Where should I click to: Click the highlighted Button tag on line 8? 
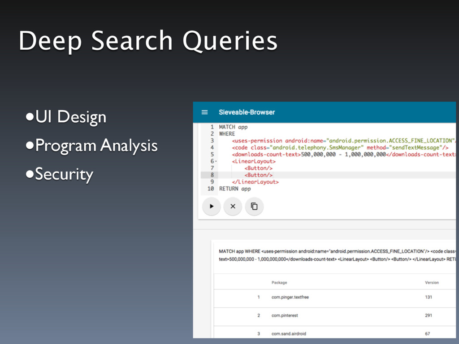(x=259, y=175)
